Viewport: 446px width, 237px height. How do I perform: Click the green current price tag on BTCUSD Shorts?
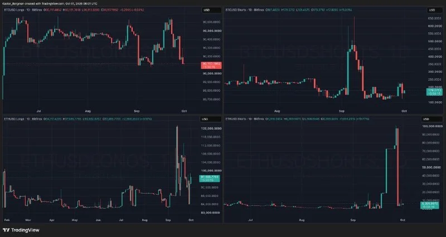click(434, 92)
